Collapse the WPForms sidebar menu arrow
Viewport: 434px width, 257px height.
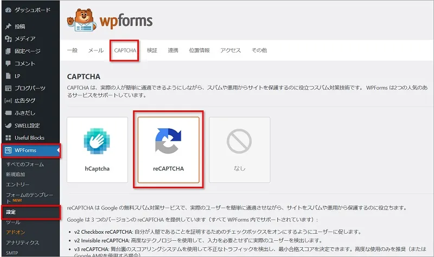(58, 150)
